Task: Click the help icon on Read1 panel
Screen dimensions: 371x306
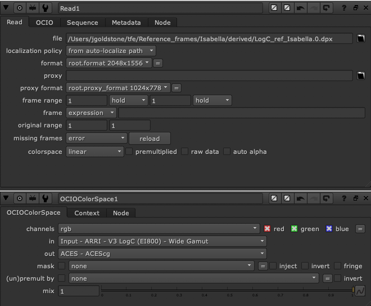Action: (x=344, y=8)
